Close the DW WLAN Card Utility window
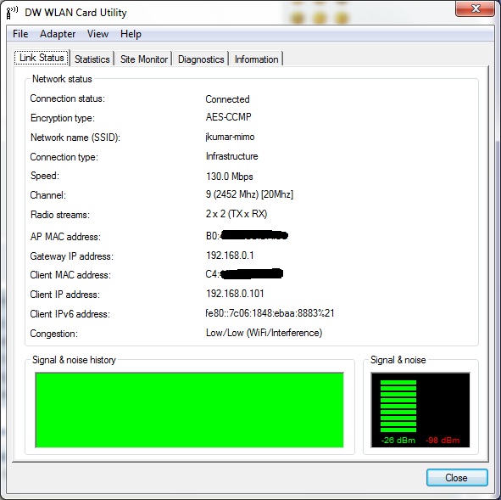The height and width of the screenshot is (500, 501). 476,8
